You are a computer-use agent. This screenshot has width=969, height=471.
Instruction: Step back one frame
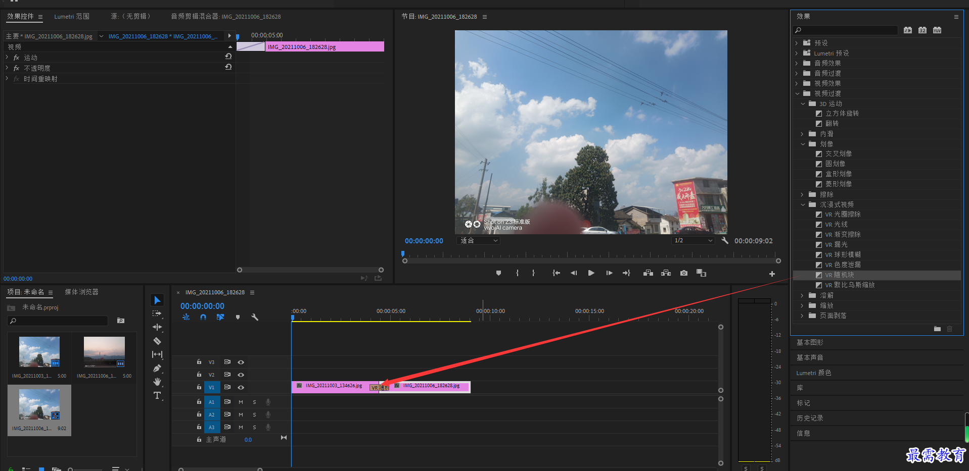point(574,273)
